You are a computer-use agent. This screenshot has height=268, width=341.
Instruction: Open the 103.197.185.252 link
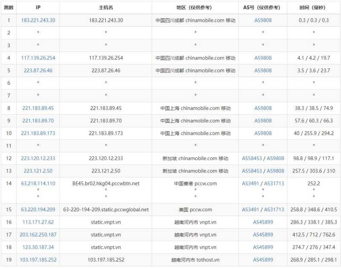(38, 260)
